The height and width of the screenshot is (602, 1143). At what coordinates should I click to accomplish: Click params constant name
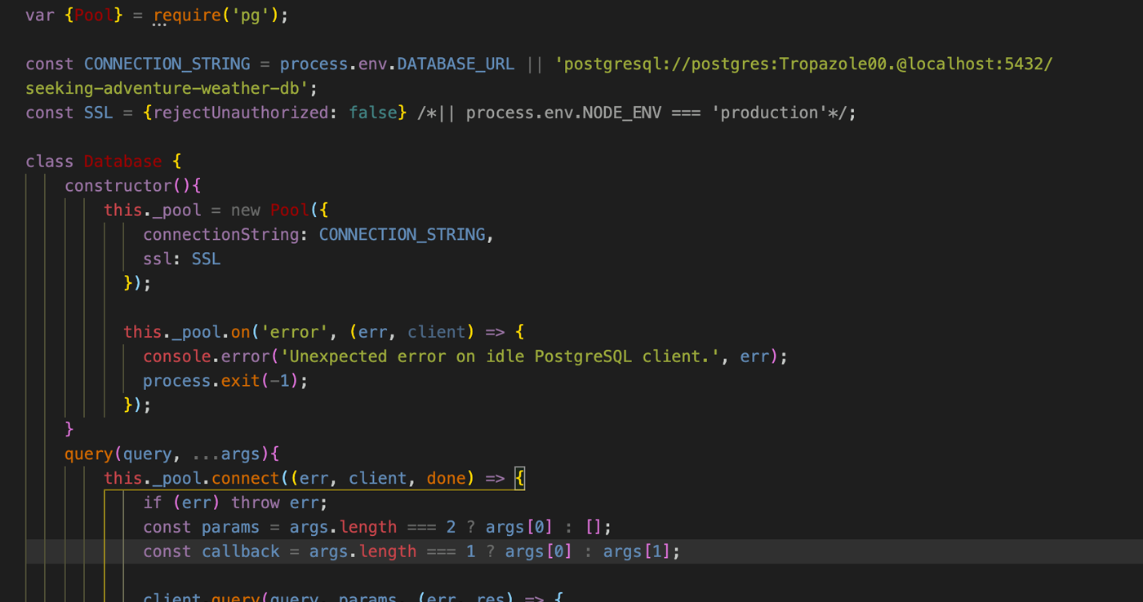(x=231, y=528)
